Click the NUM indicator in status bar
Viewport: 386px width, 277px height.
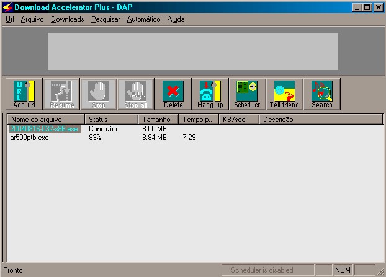click(343, 270)
